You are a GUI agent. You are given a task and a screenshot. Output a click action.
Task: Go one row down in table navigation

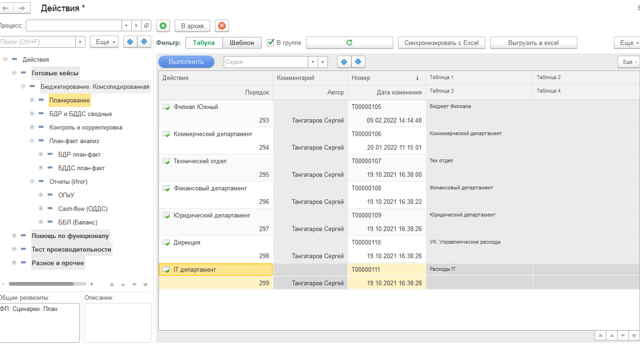[x=623, y=336]
